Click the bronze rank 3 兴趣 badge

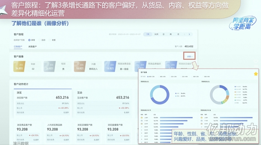[80, 66]
